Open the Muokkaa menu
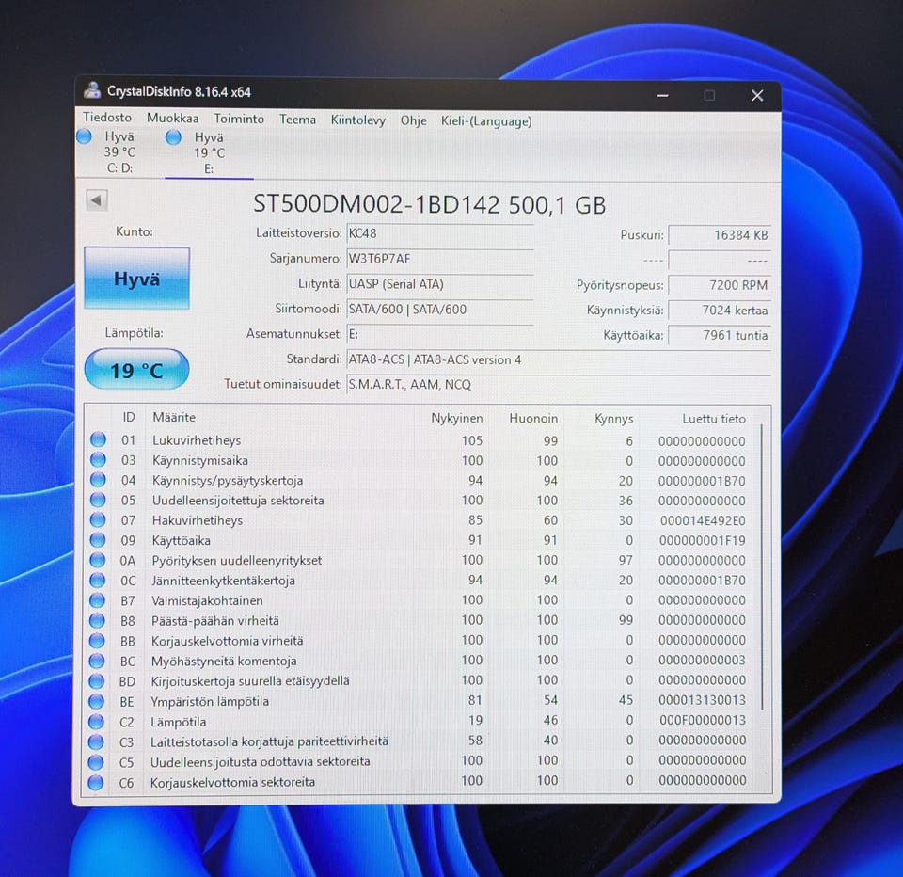This screenshot has width=903, height=877. click(x=172, y=119)
